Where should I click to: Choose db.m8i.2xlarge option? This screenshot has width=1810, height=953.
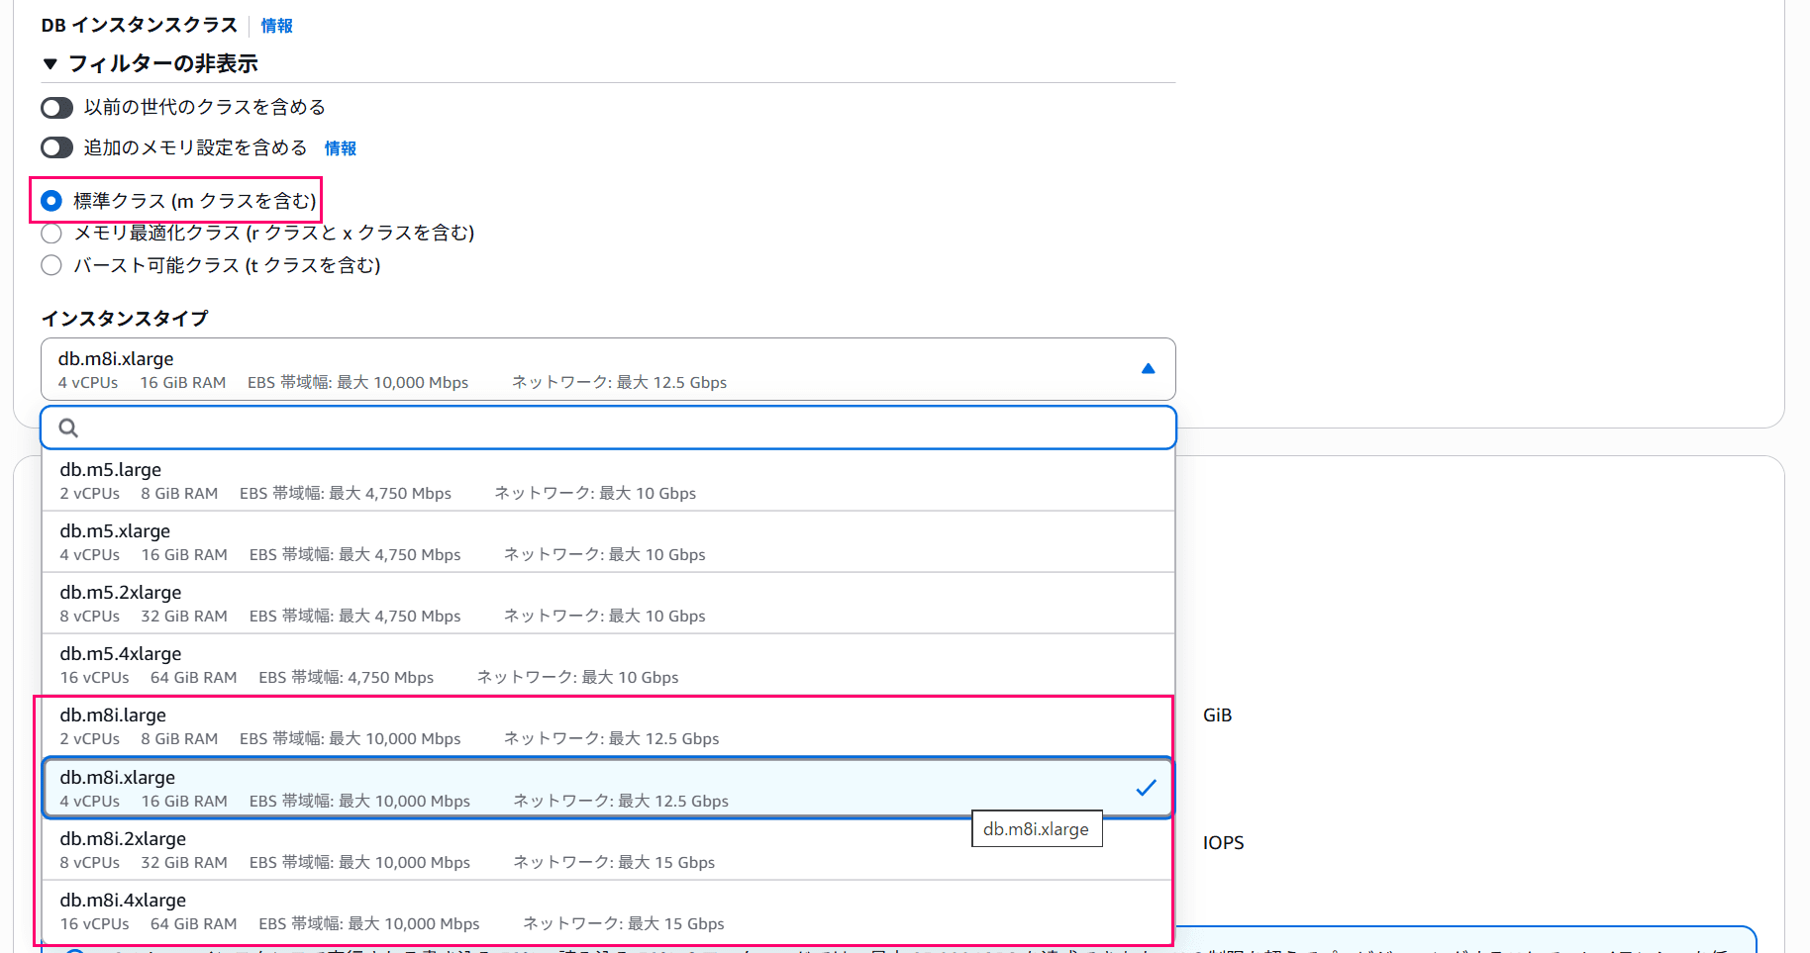[608, 850]
